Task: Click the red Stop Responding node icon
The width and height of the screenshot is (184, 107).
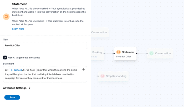Action: [x=103, y=76]
